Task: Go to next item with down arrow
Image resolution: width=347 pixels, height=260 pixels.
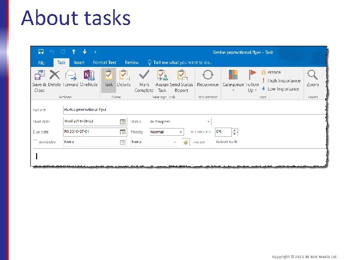Action: 84,52
